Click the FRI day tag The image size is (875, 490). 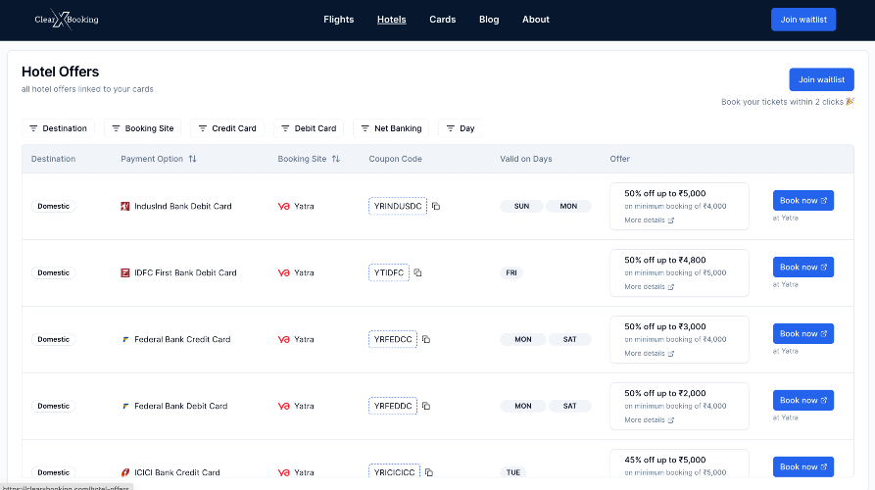point(511,272)
